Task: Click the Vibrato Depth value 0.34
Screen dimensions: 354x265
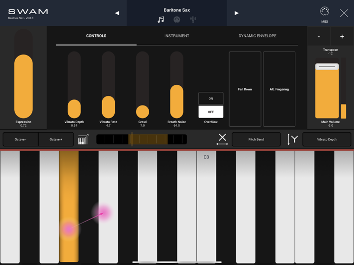Action: point(74,126)
